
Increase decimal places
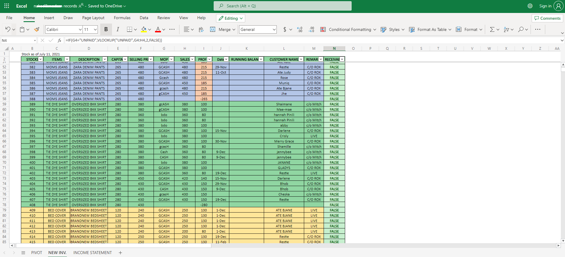[300, 29]
